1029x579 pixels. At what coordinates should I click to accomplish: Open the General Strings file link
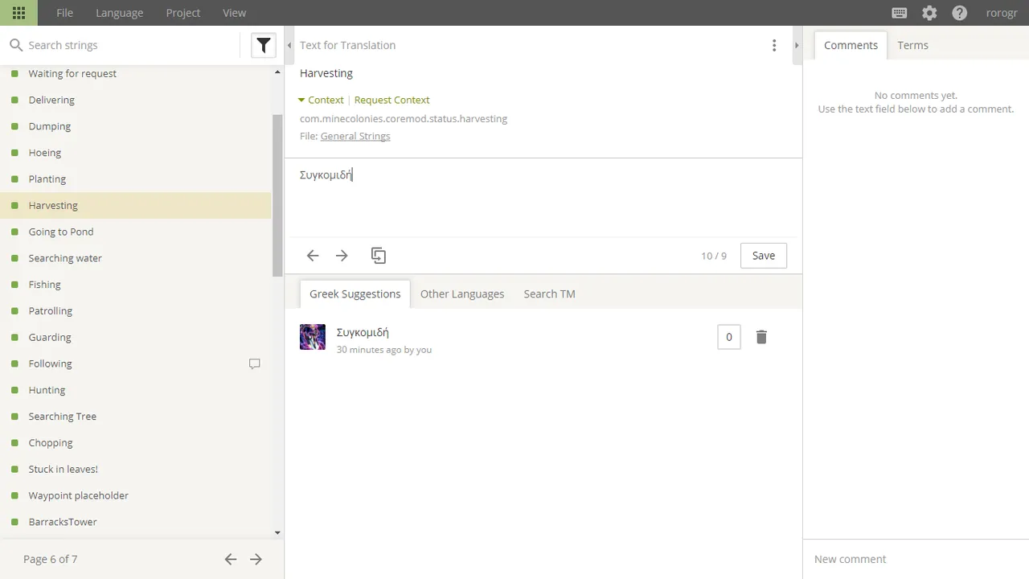(x=355, y=136)
